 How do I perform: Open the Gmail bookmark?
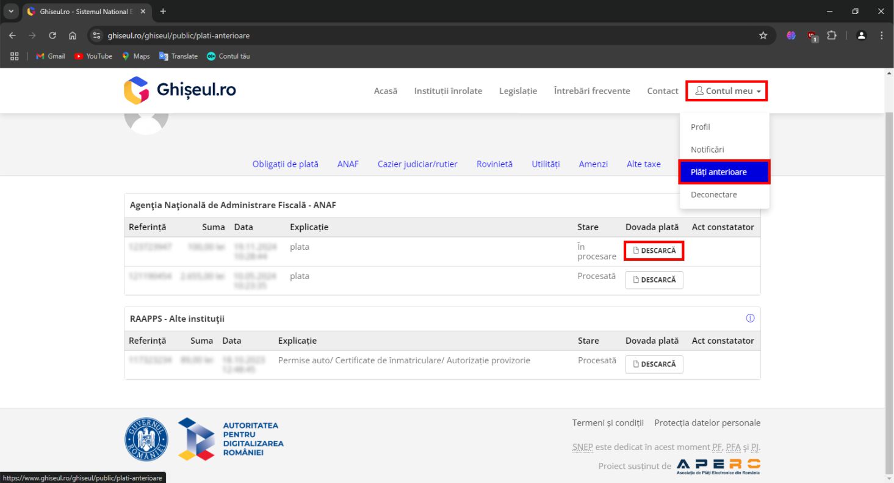pos(51,56)
